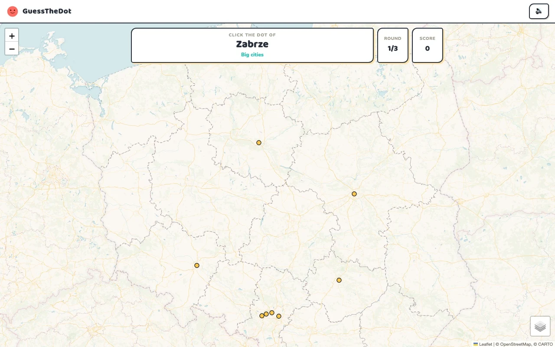
Task: Open the map layers control
Action: 540,326
